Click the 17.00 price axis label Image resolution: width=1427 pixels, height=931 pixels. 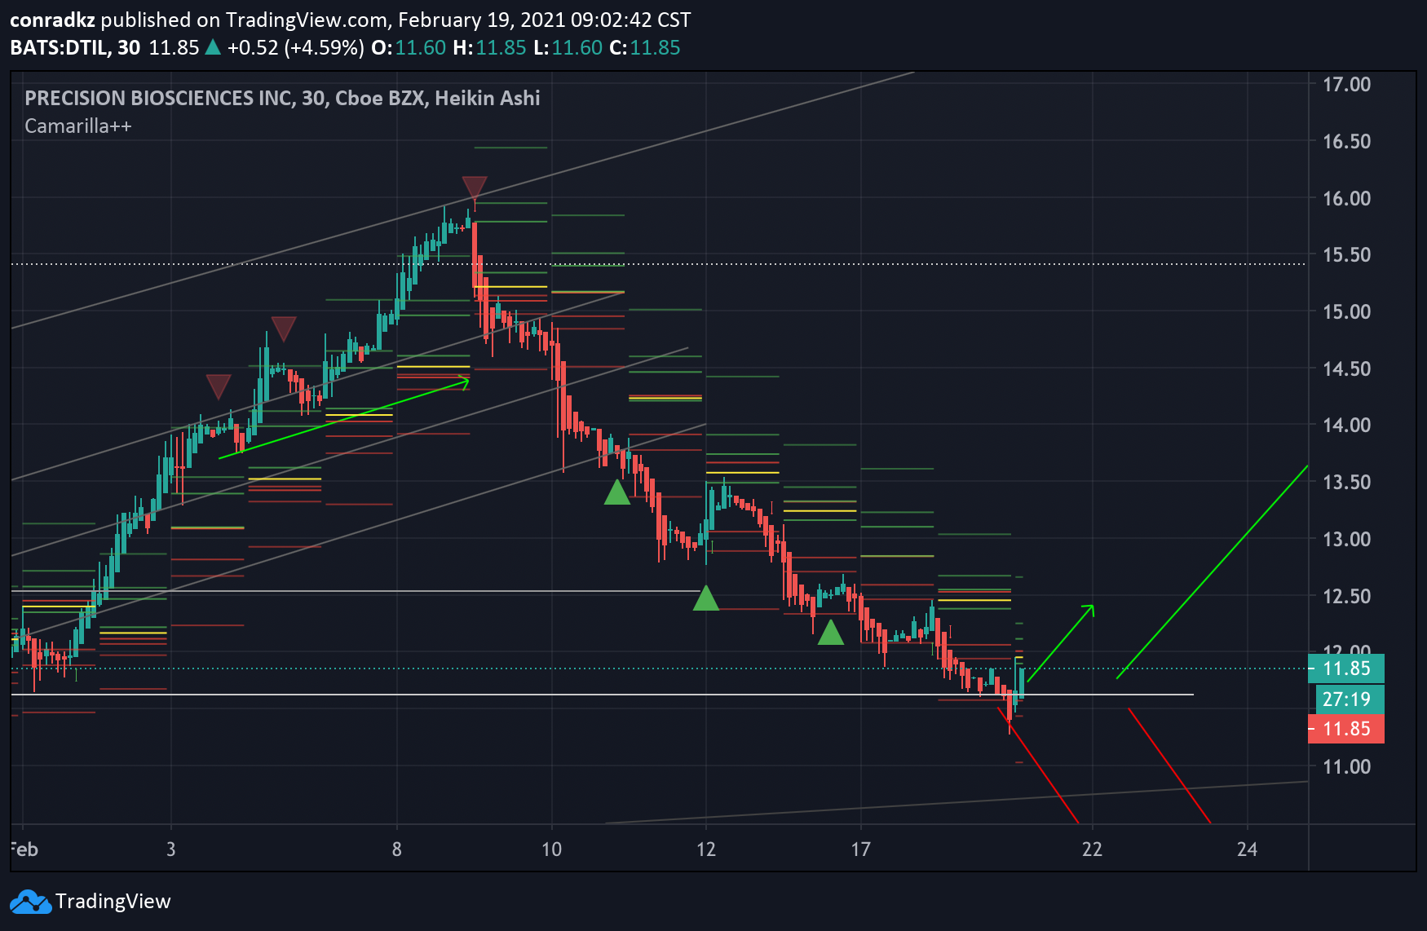(x=1346, y=85)
